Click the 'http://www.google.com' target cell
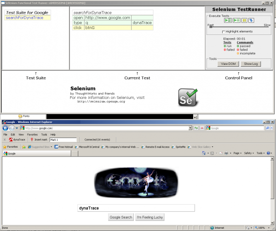 [x=108, y=17]
